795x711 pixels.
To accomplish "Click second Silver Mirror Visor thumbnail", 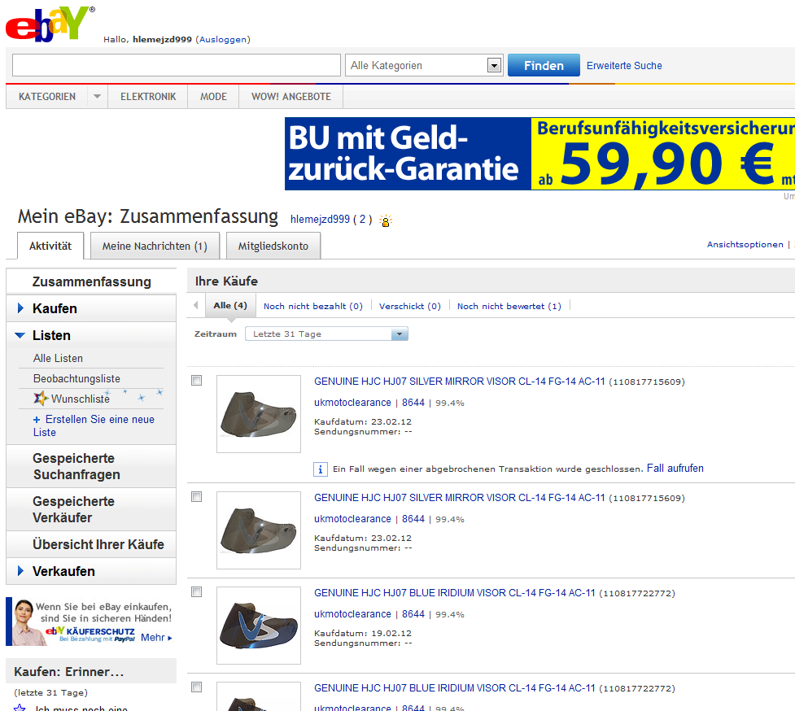I will (259, 530).
